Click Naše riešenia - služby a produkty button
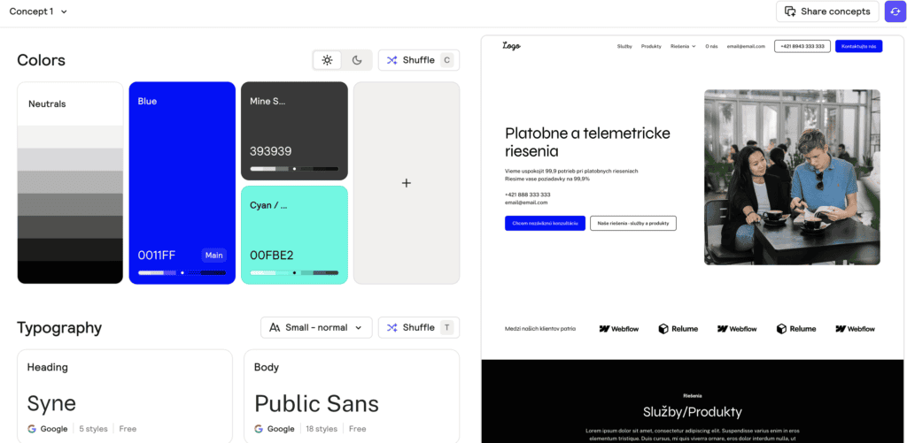 (x=633, y=223)
